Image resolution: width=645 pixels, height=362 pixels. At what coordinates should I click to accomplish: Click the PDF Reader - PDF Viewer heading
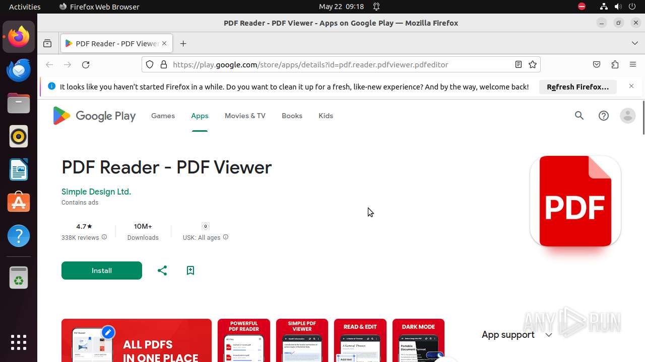167,167
